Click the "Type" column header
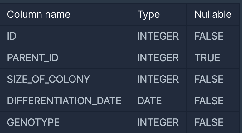The height and width of the screenshot is (133, 242). point(148,14)
